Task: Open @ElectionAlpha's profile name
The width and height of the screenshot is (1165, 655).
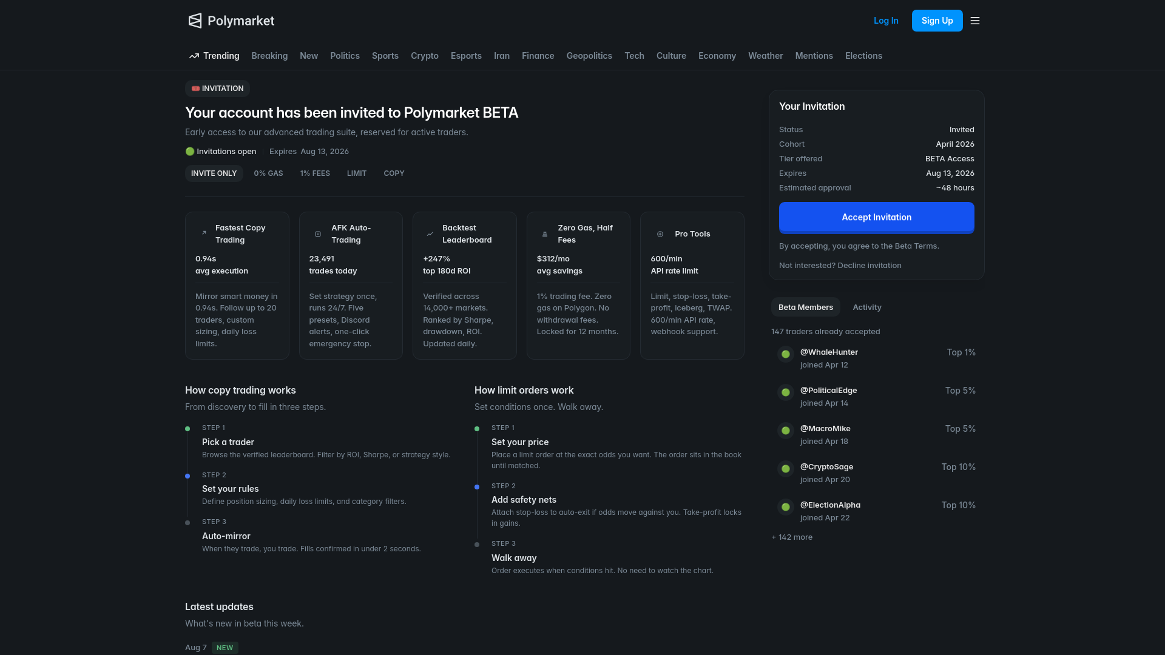Action: [830, 505]
